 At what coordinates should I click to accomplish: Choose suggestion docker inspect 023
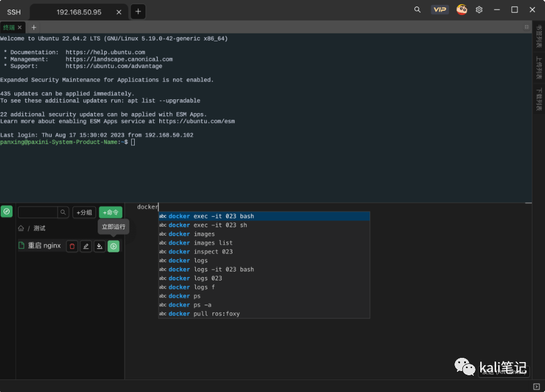264,252
